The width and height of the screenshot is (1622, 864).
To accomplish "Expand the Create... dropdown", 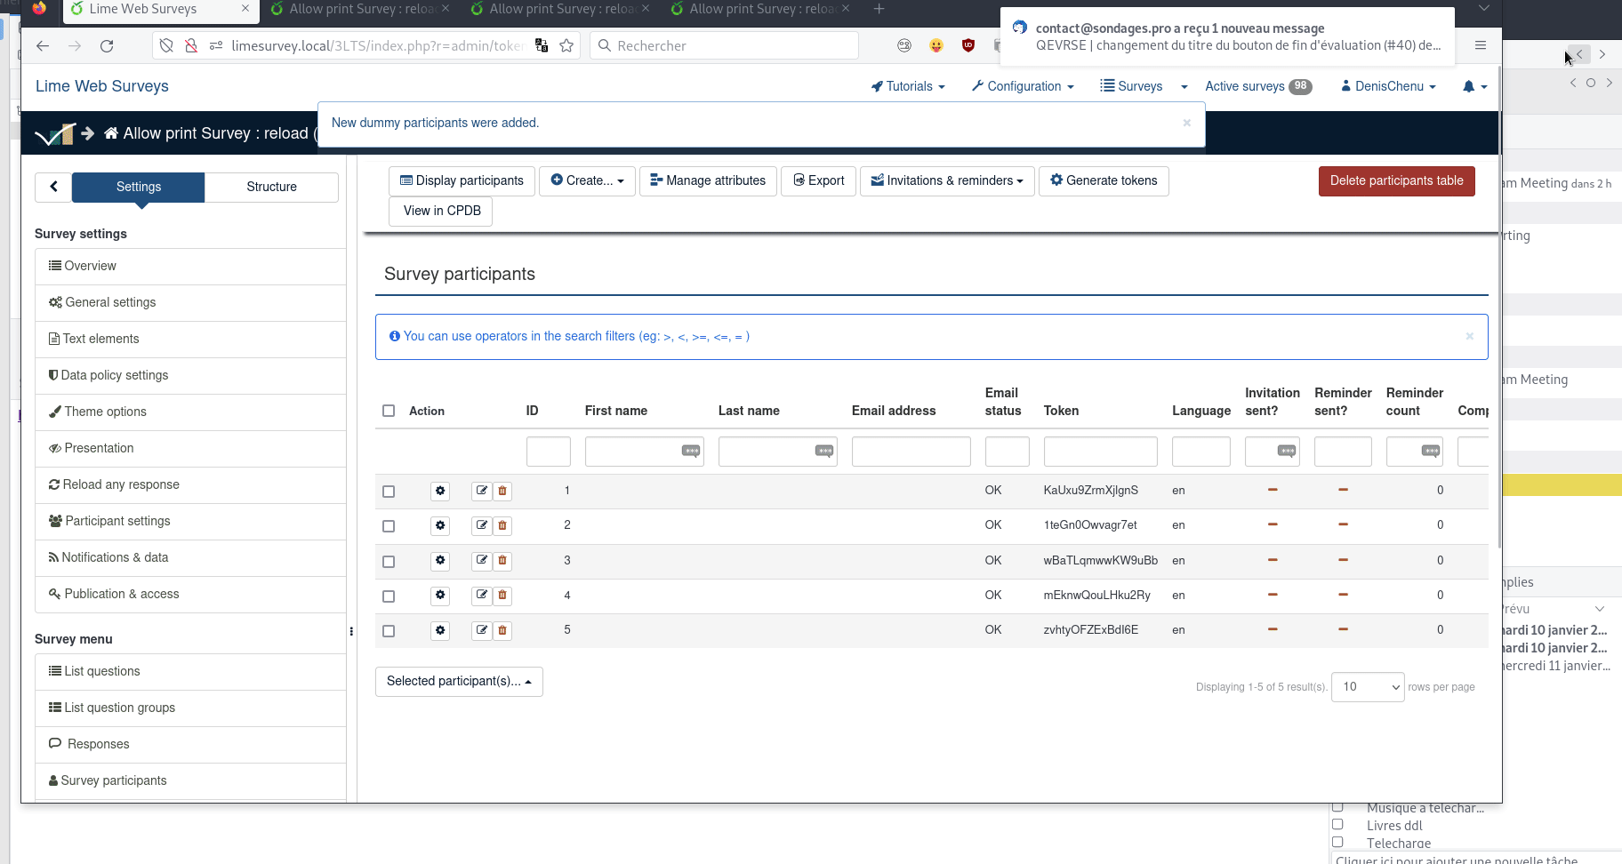I will [587, 180].
